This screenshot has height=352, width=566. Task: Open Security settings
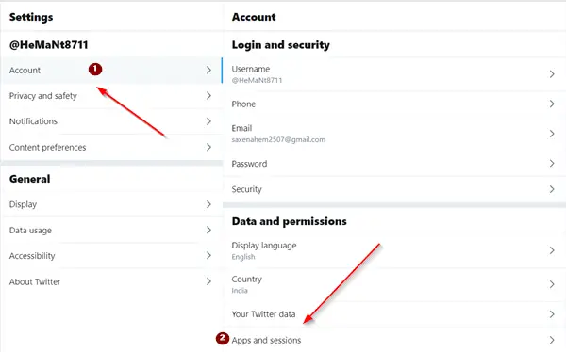point(394,189)
